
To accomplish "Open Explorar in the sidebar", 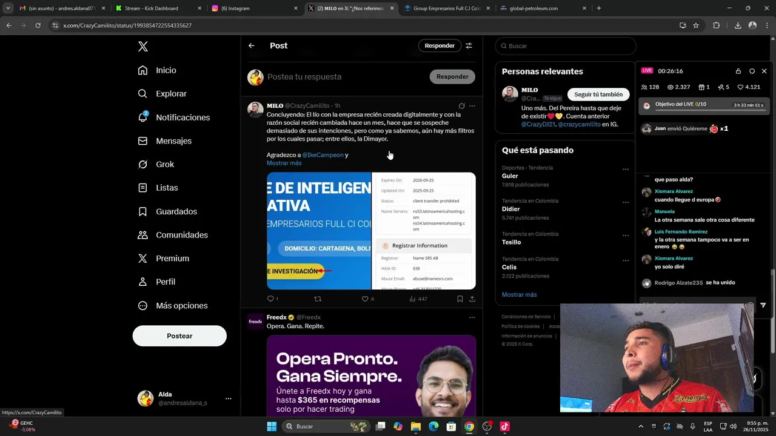I will coord(162,94).
